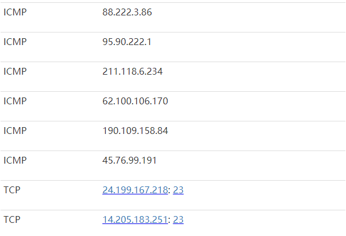Click the empty area right of 45.76.99.191 row
The height and width of the screenshot is (236, 346).
[x=252, y=165]
